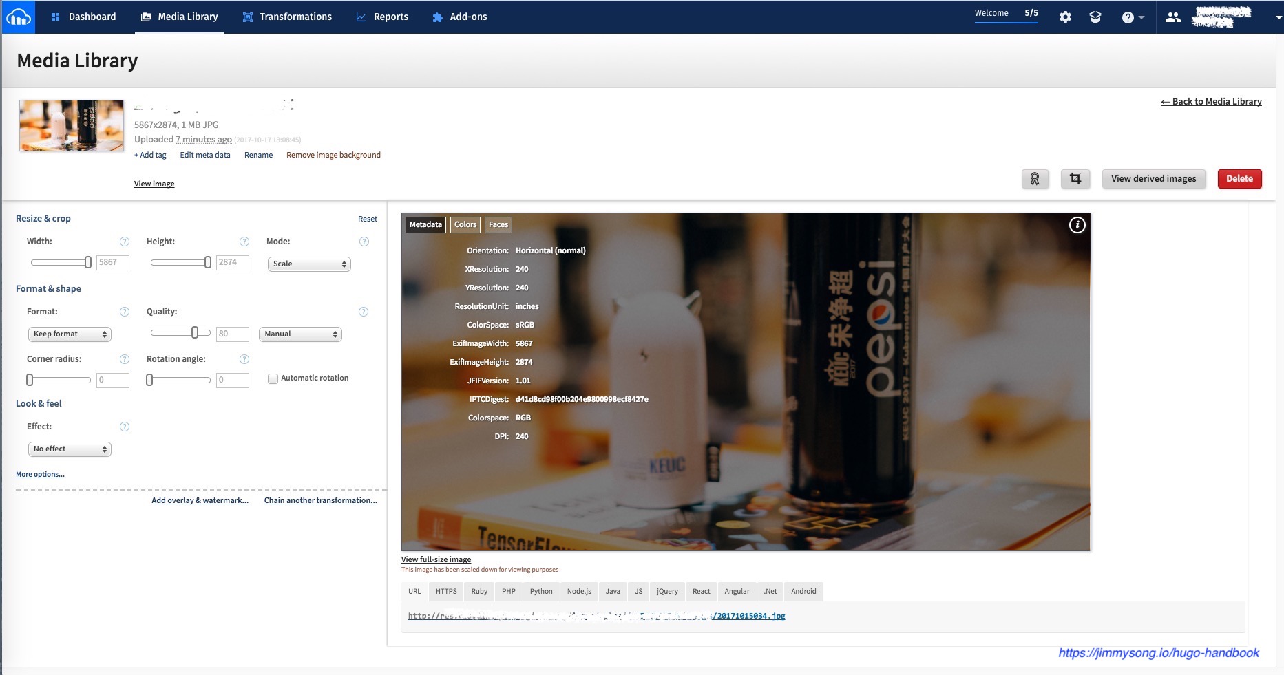
Task: Select the Python code tab
Action: click(x=541, y=592)
